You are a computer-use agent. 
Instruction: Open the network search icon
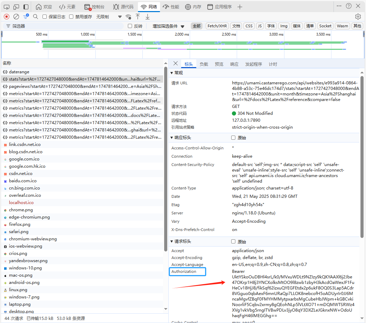pyautogui.click(x=36, y=17)
